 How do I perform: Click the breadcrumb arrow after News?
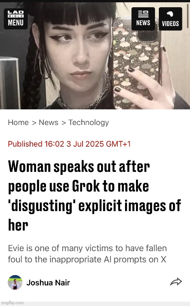(64, 123)
